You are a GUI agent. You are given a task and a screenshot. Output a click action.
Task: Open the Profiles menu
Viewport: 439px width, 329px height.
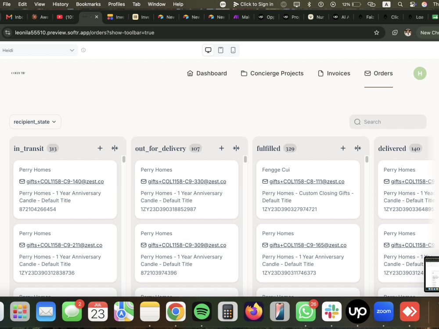point(116,4)
